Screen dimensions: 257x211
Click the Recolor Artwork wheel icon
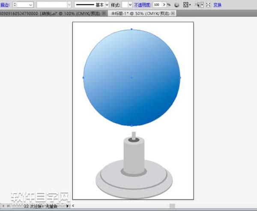(x=176, y=5)
